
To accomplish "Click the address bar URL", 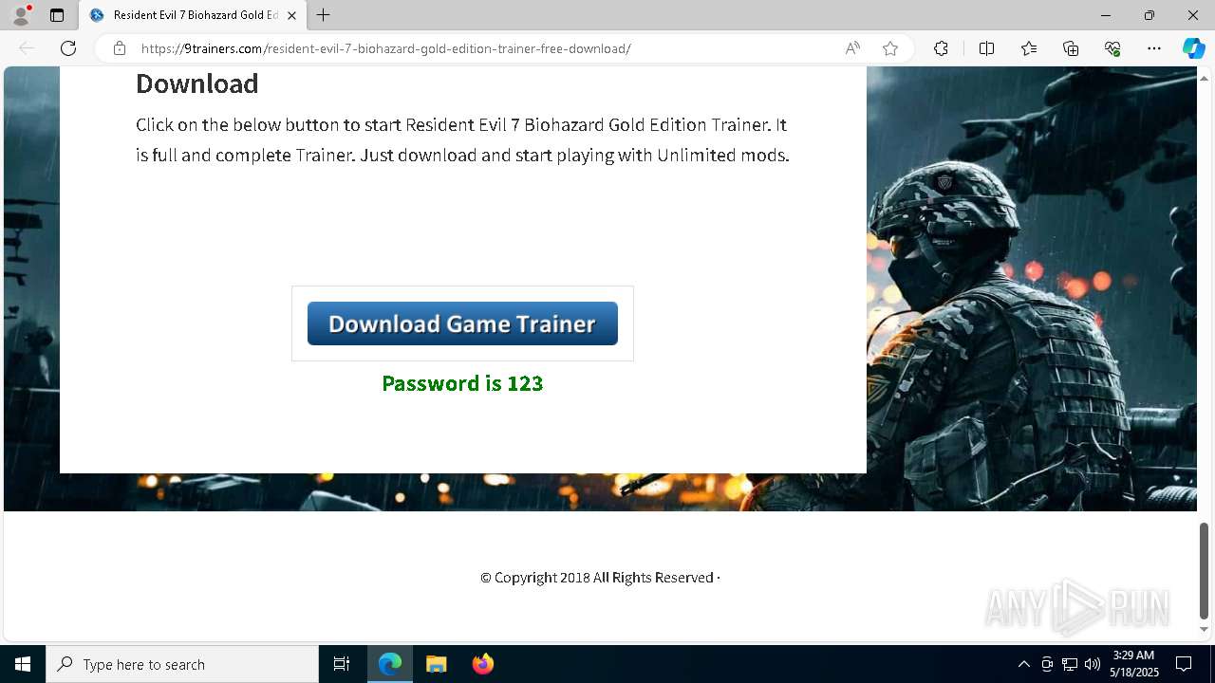I will [385, 48].
